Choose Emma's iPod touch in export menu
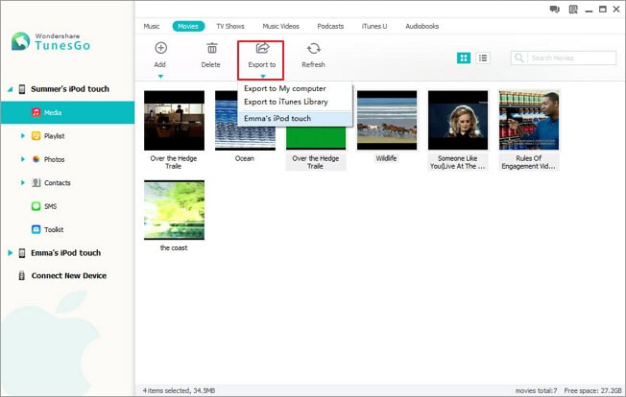The image size is (626, 397). [x=295, y=118]
